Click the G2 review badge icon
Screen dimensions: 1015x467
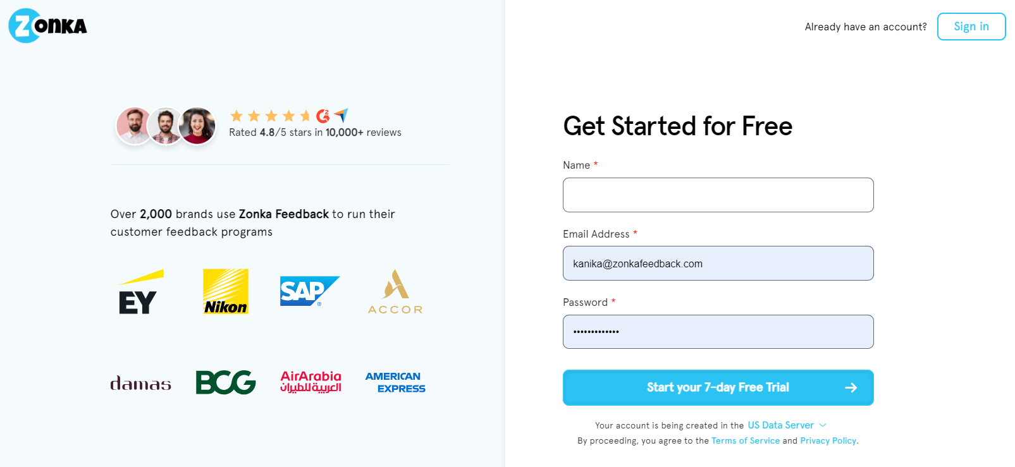point(323,116)
